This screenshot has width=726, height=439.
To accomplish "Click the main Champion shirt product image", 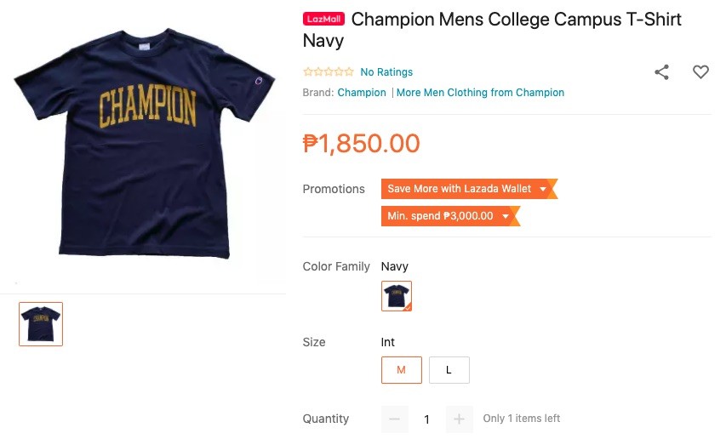I will 145,144.
